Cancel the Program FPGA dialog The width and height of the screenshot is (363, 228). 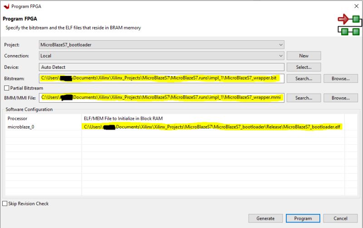pos(340,218)
